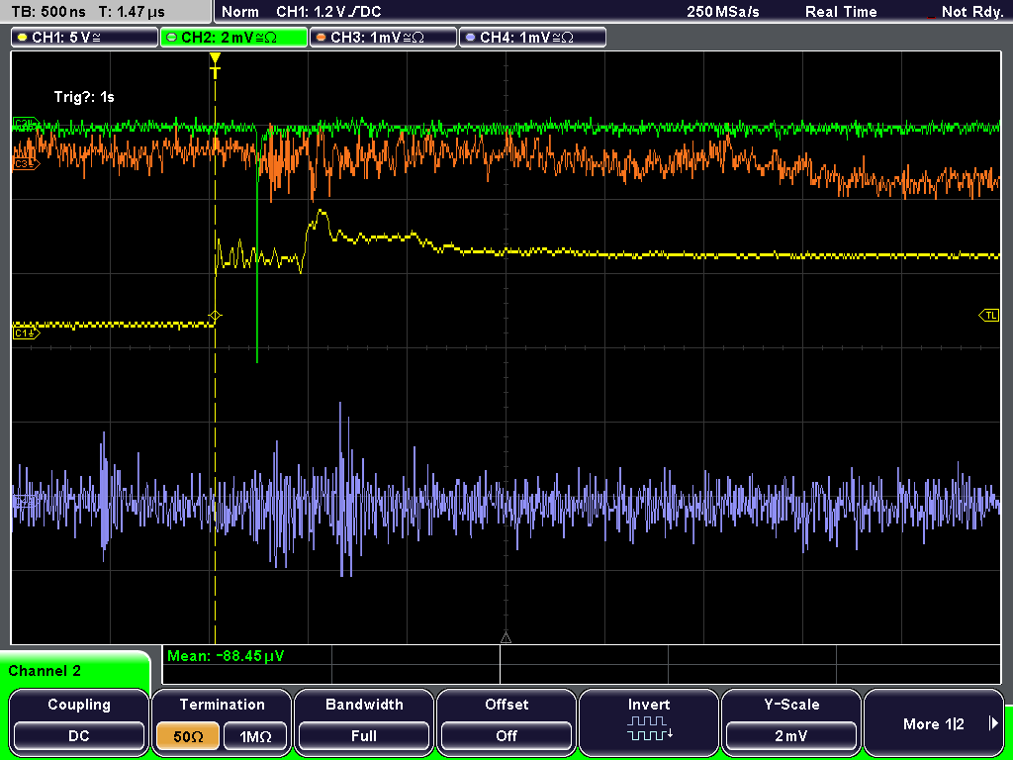Select the CH2: 2 mV channel tab
The image size is (1013, 760).
coord(233,38)
